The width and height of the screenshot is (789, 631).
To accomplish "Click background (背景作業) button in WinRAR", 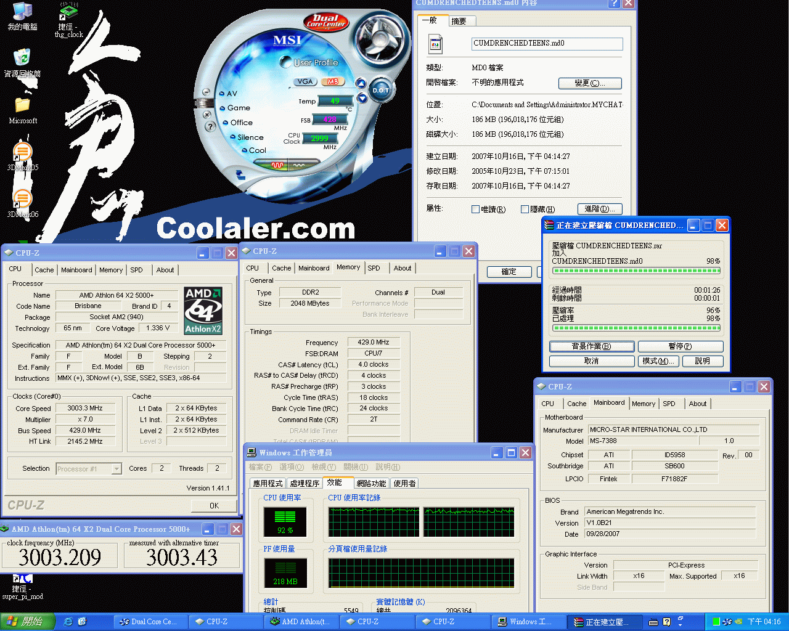I will pyautogui.click(x=591, y=346).
